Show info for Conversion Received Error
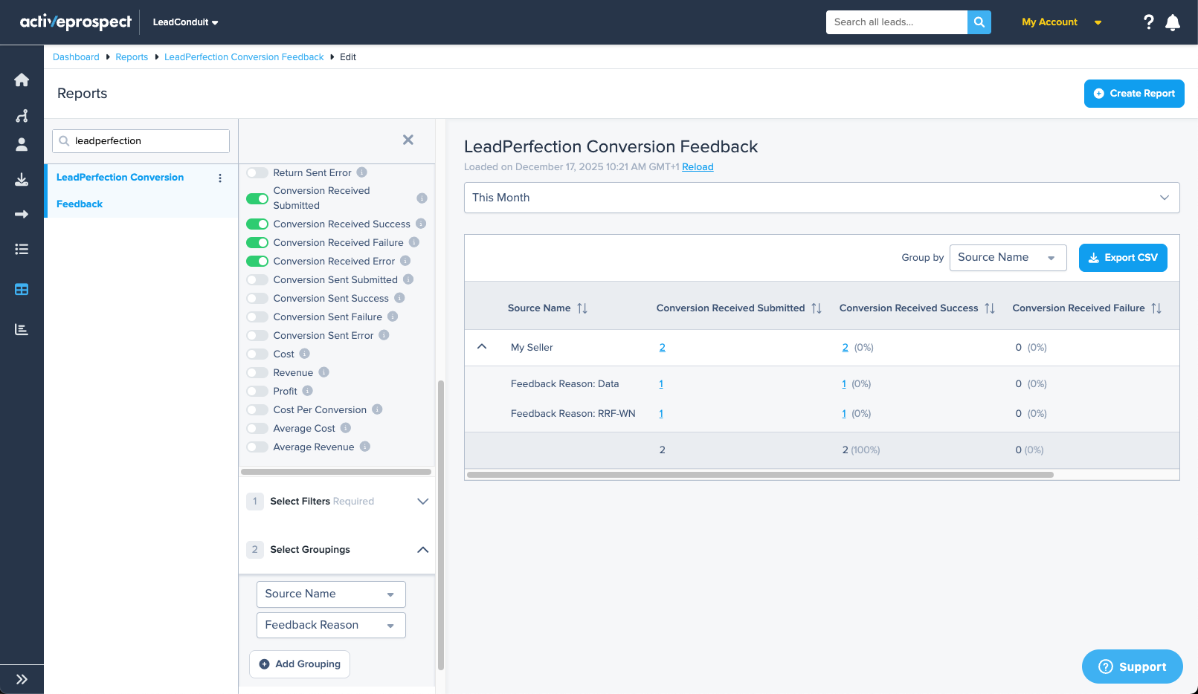 405,261
